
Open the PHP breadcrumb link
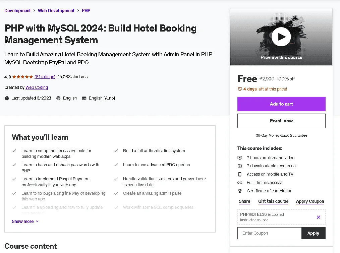(86, 10)
